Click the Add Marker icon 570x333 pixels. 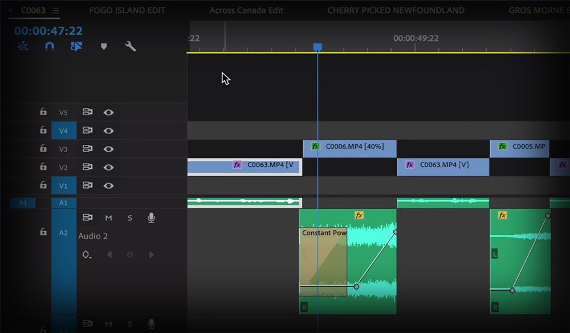pos(103,46)
